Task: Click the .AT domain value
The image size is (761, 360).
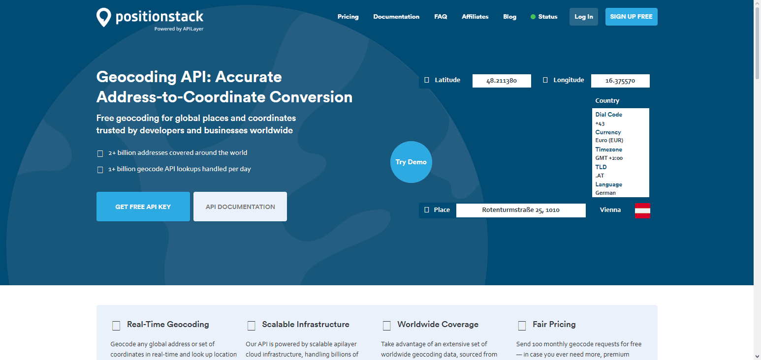Action: (x=600, y=176)
